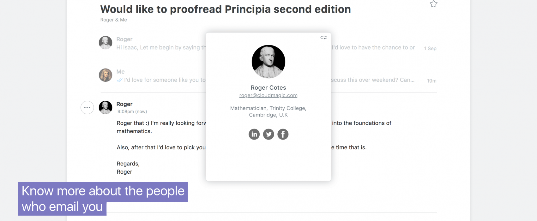Click the 1 Sep date on first message
The width and height of the screenshot is (537, 221).
click(430, 48)
